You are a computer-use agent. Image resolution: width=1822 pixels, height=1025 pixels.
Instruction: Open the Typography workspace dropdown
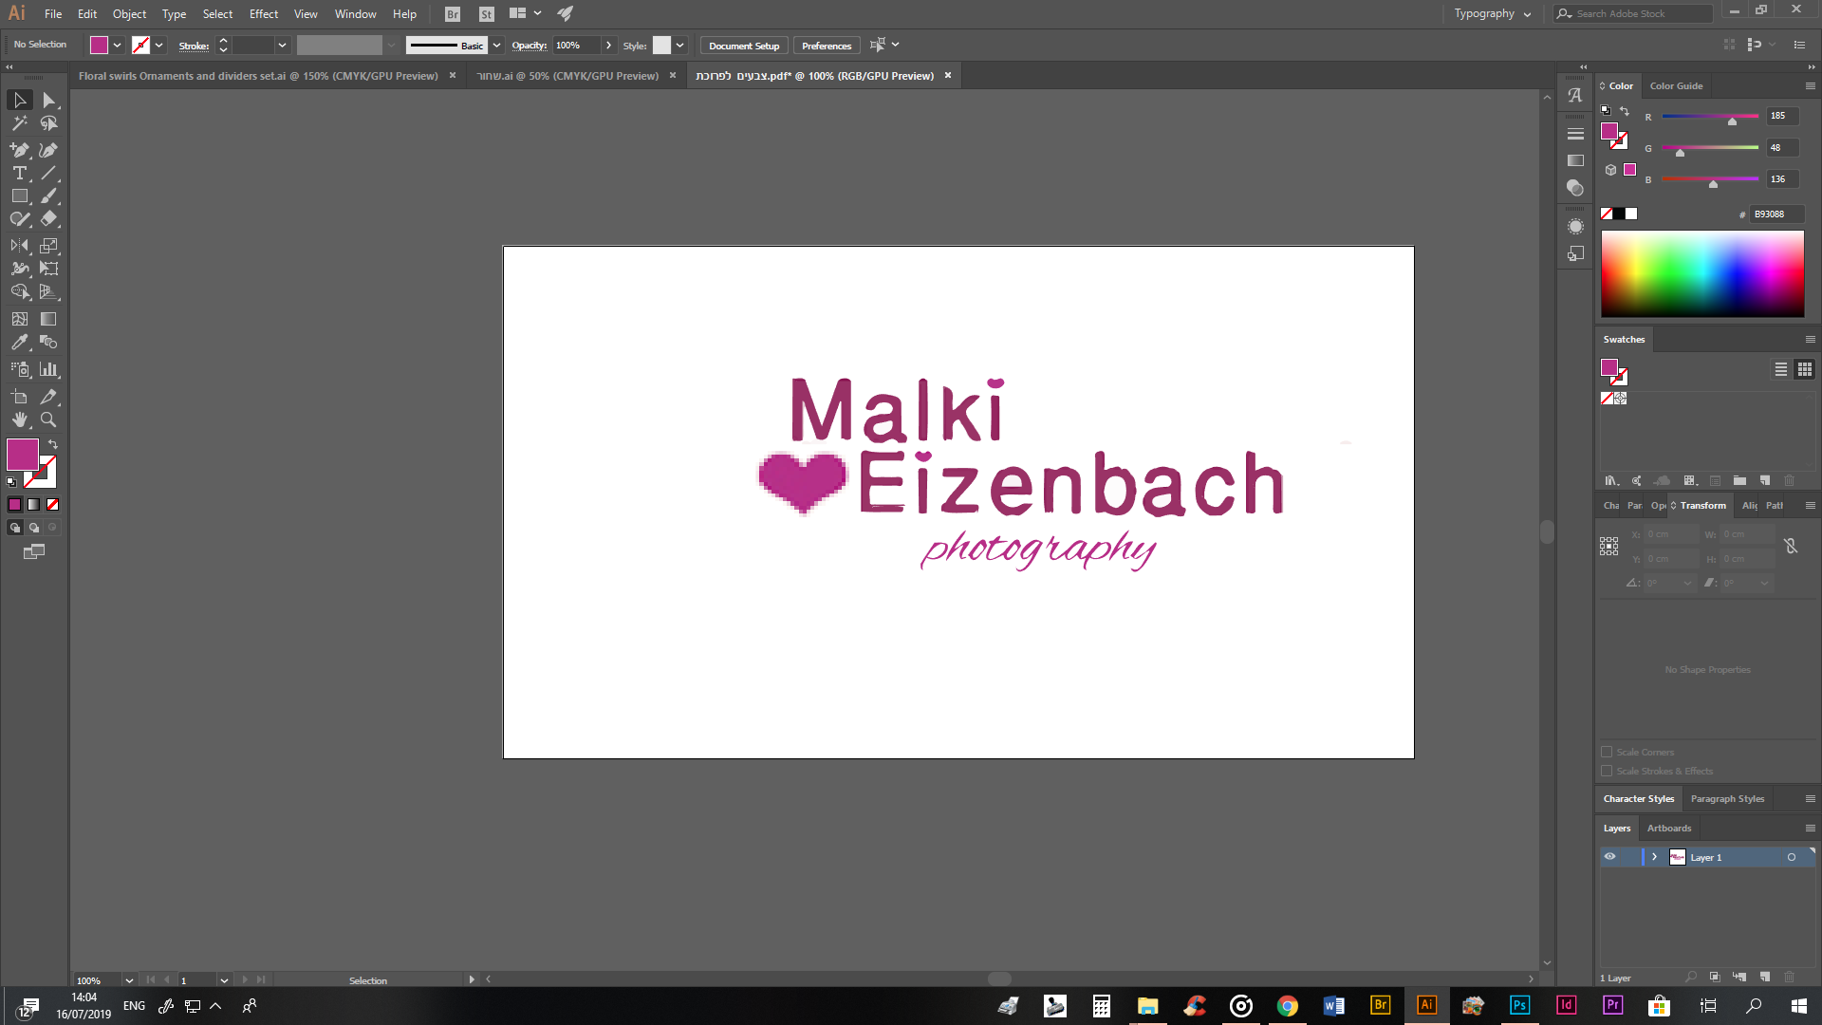(1493, 13)
